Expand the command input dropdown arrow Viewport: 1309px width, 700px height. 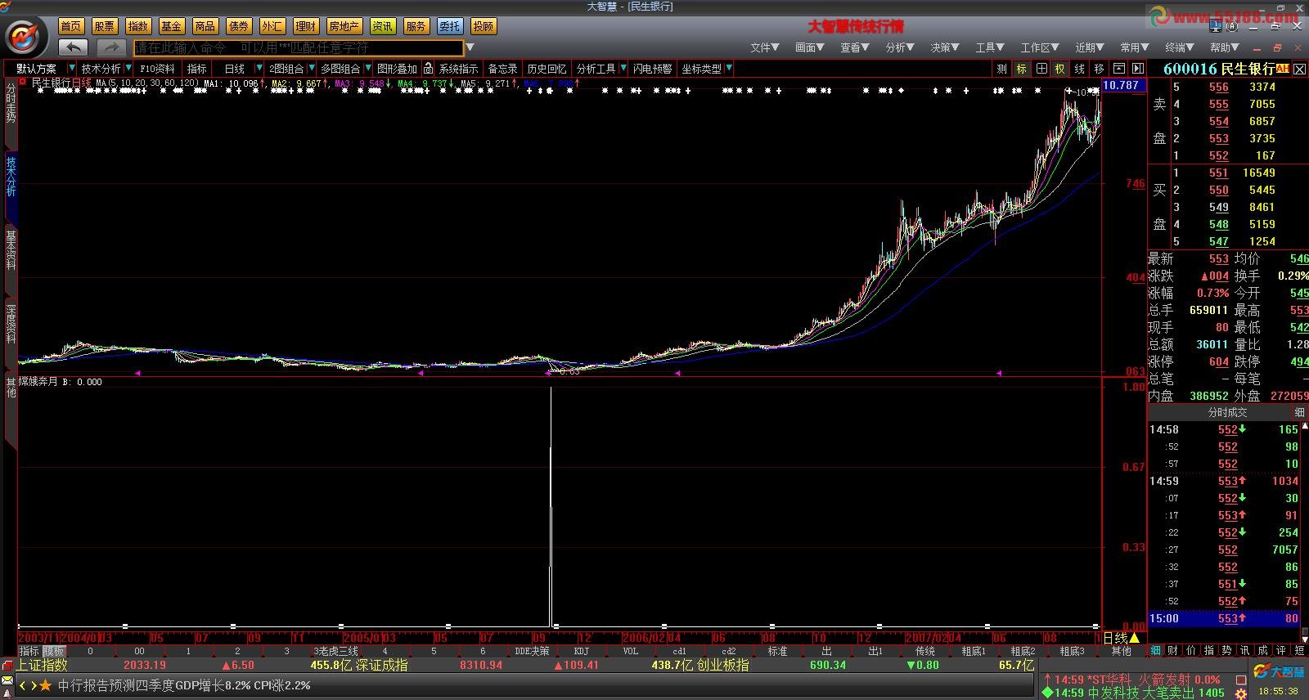470,47
